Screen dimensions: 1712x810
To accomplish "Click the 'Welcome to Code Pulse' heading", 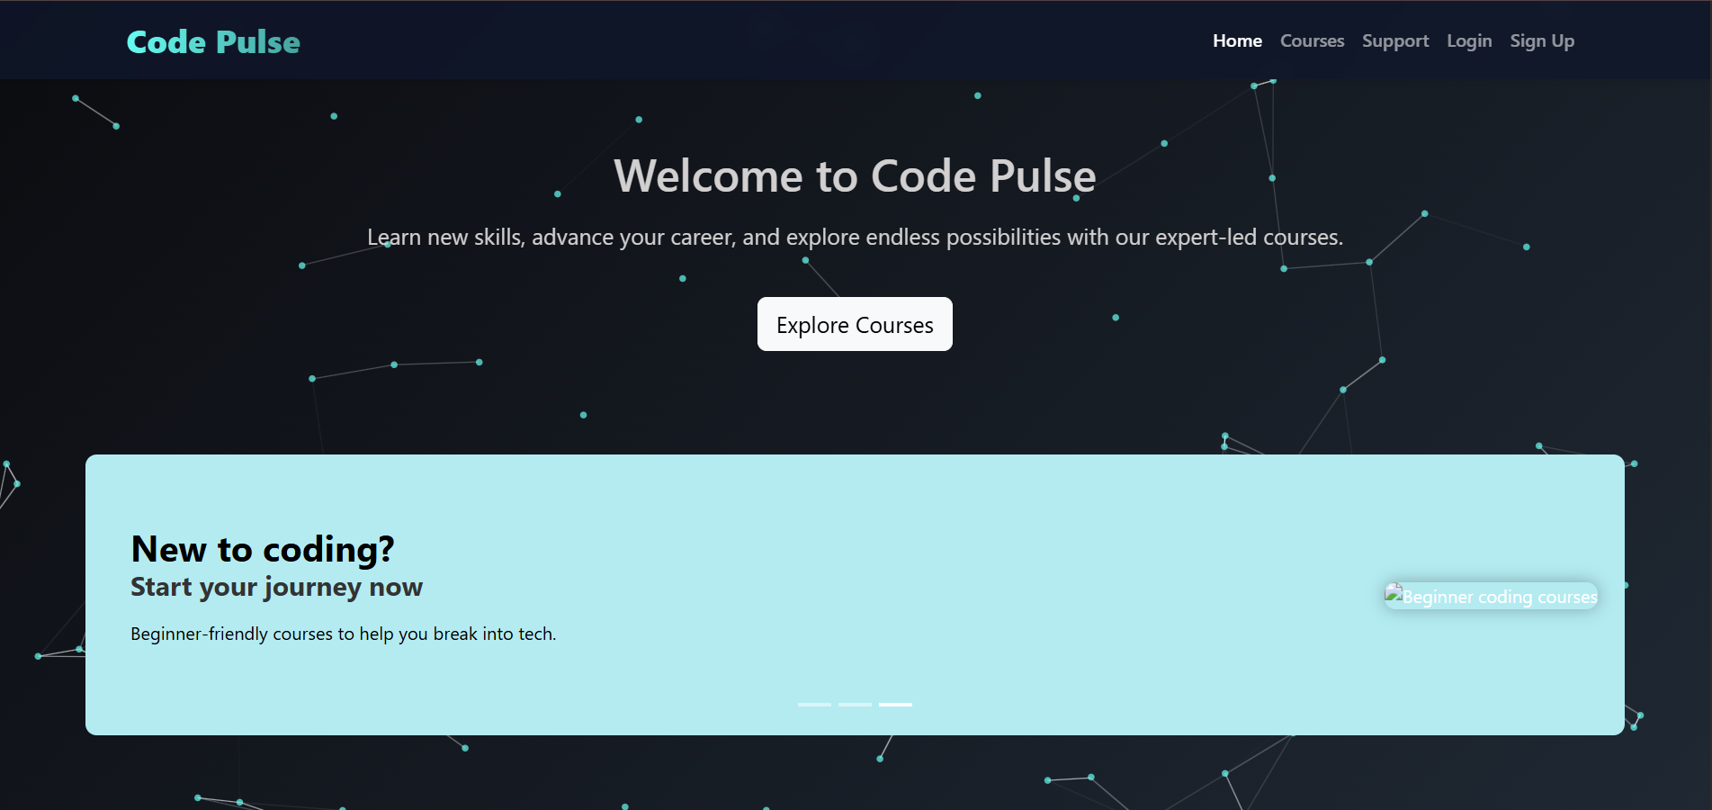I will click(855, 176).
